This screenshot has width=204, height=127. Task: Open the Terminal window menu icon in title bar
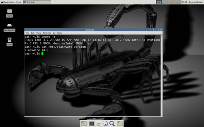pos(26,30)
